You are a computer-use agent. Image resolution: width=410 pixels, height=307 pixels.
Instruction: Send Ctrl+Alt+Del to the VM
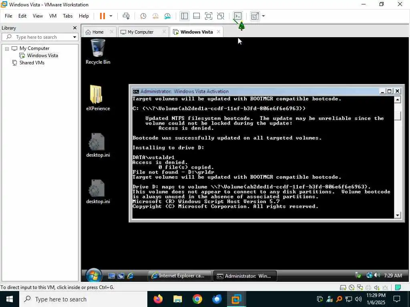[x=126, y=16]
